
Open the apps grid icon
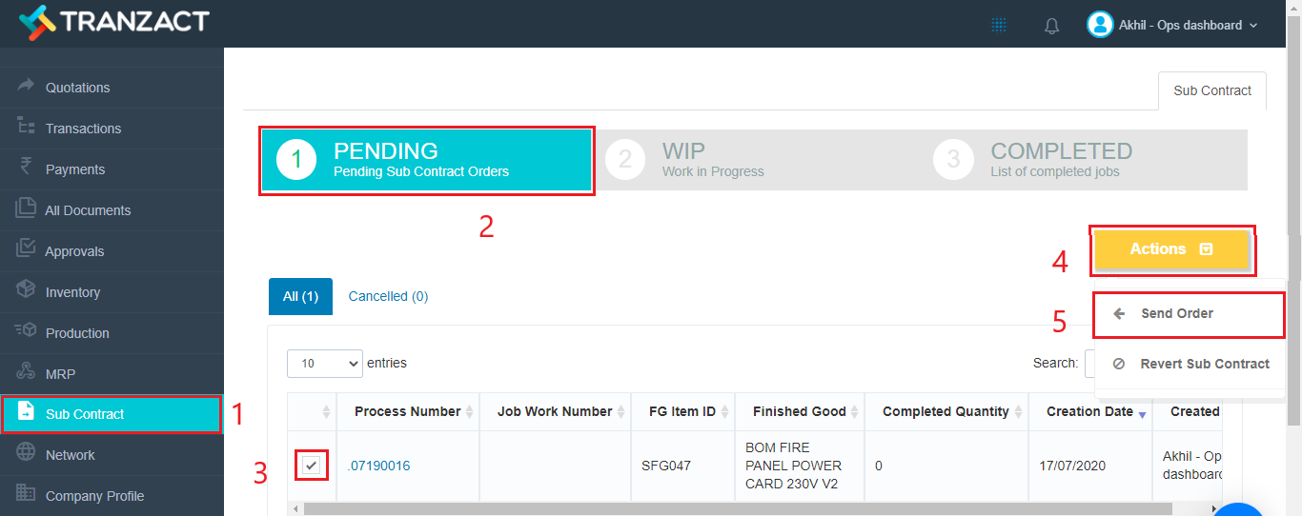[999, 26]
